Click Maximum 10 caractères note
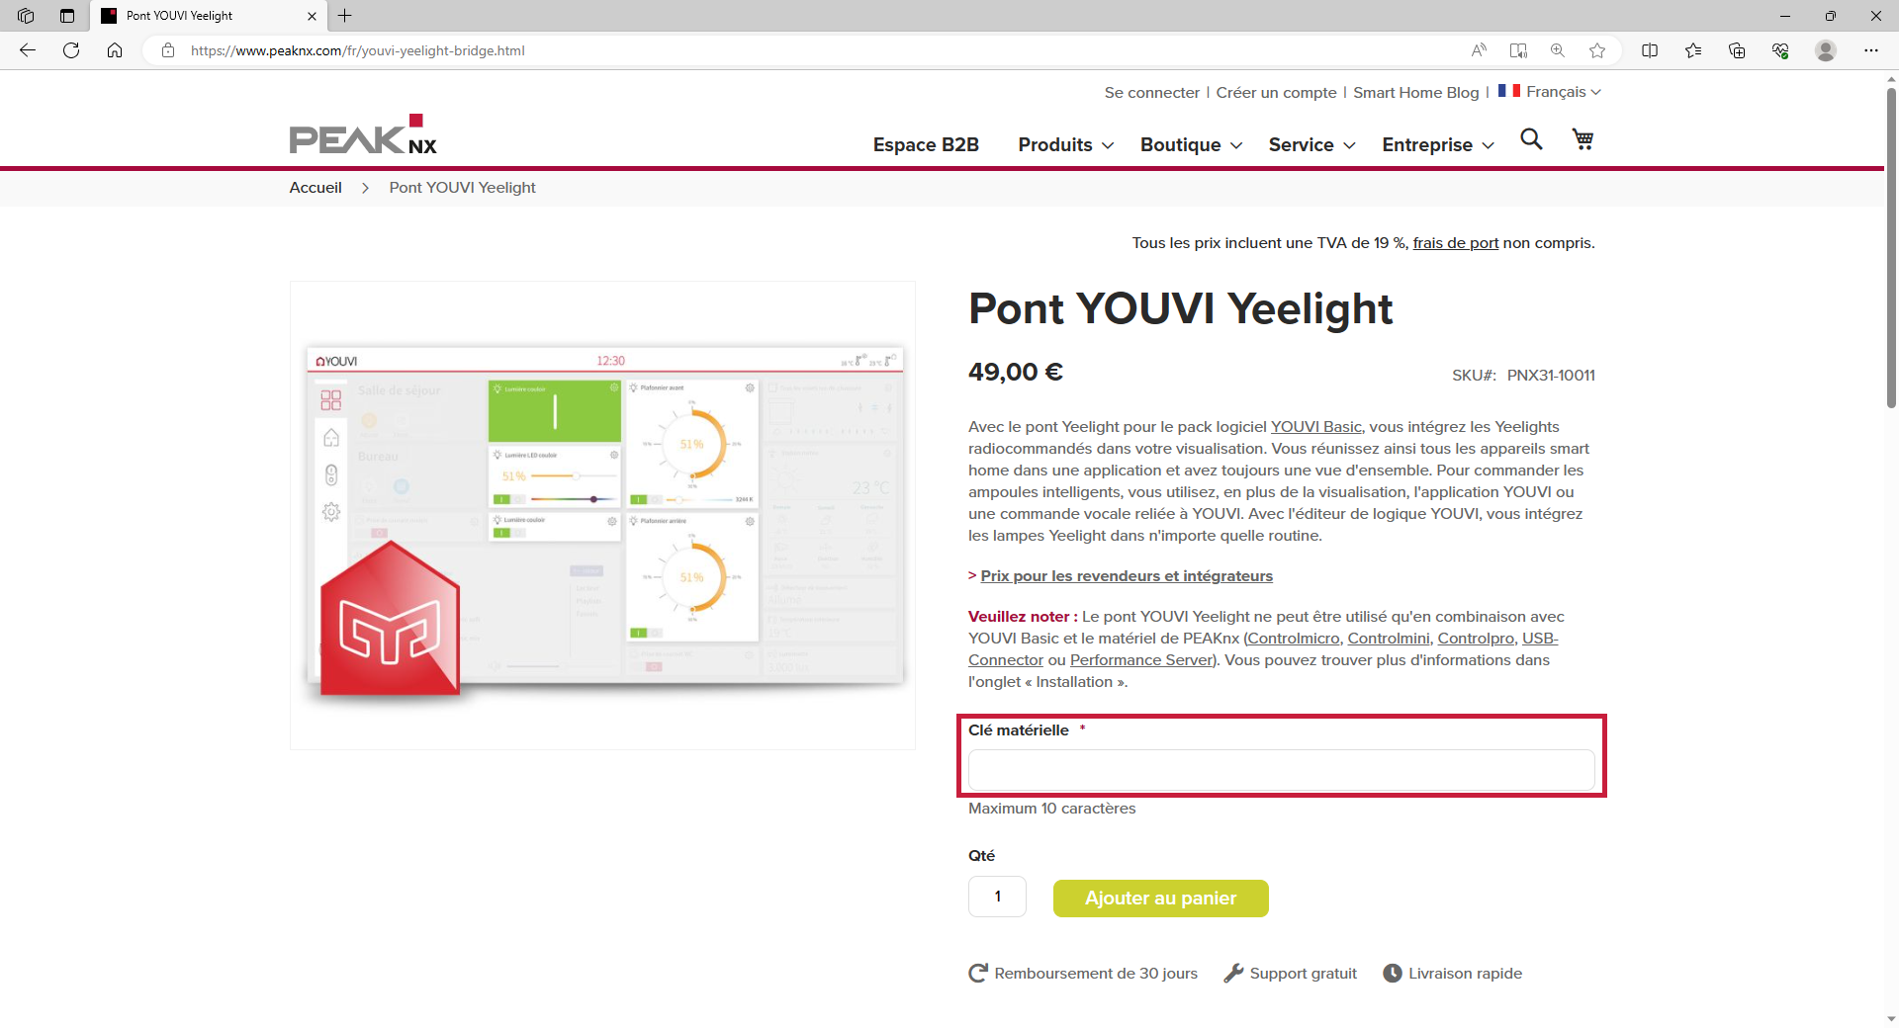This screenshot has height=1028, width=1899. pos(1051,808)
